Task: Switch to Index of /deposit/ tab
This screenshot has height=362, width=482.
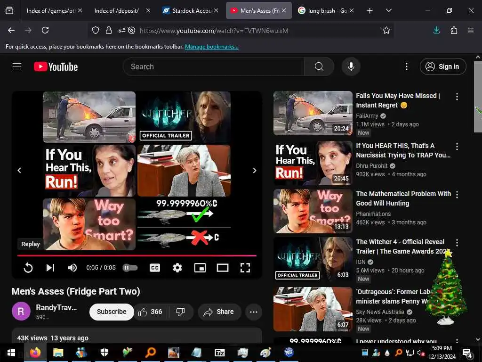Action: (121, 10)
